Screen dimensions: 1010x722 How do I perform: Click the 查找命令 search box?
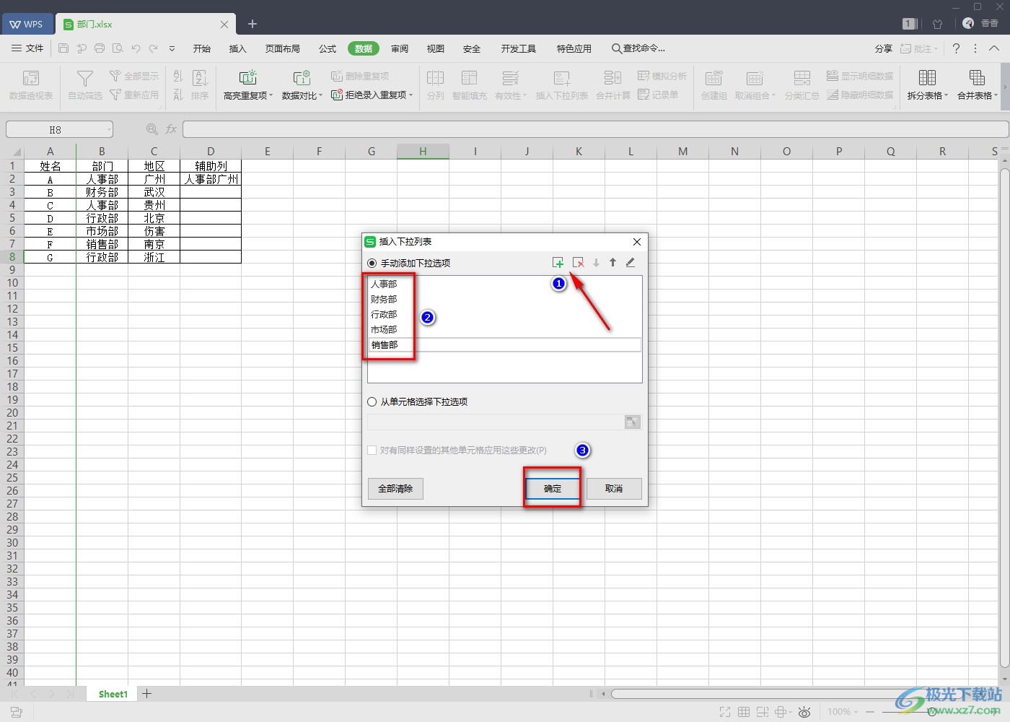pos(638,48)
